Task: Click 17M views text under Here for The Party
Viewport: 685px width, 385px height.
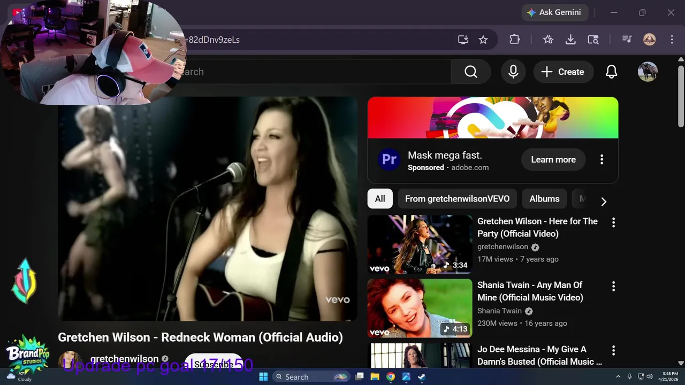Action: point(495,259)
